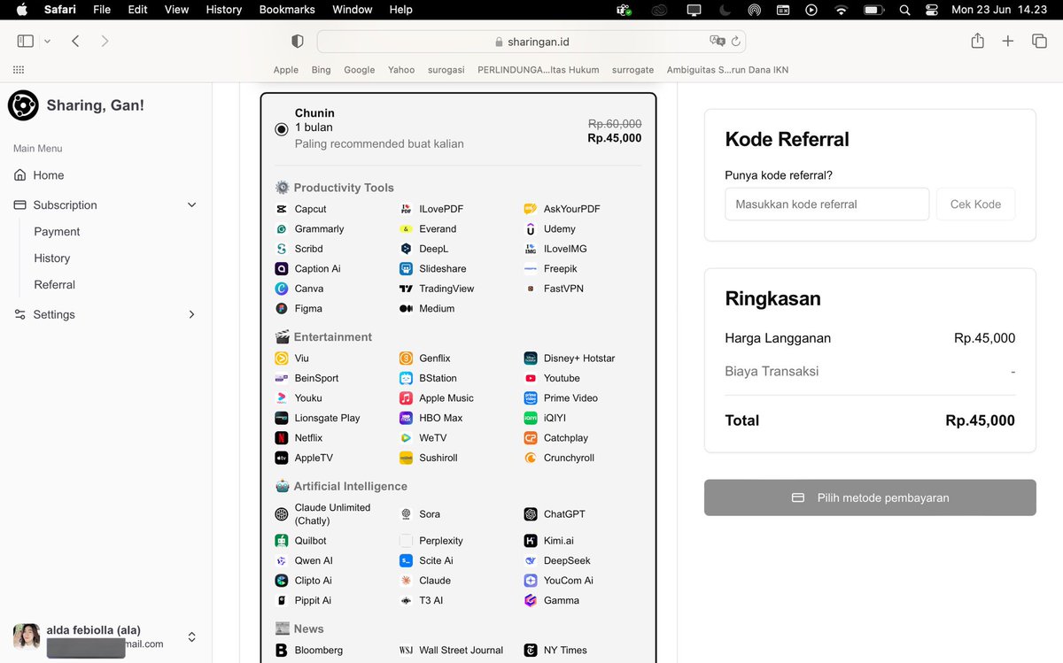
Task: Click the Apple Music icon
Action: point(406,398)
